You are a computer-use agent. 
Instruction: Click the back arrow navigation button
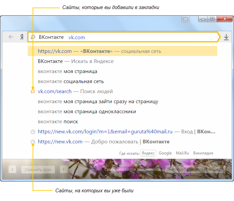click(x=11, y=37)
